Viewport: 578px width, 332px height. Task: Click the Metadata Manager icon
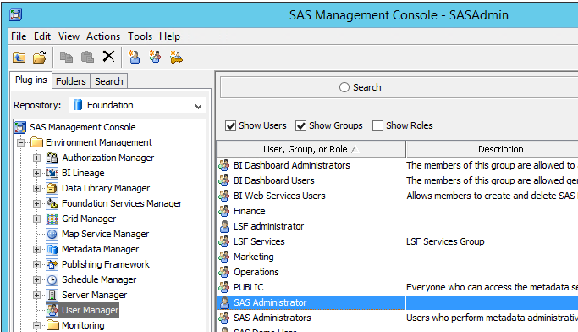click(x=52, y=249)
